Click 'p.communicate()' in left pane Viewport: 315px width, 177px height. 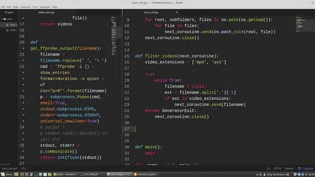click(59, 151)
